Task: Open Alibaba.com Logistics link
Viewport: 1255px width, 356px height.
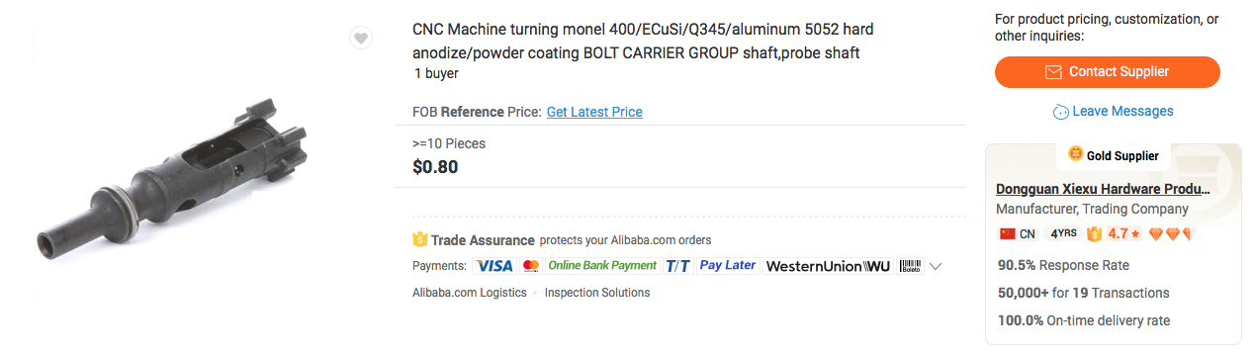Action: pyautogui.click(x=470, y=293)
